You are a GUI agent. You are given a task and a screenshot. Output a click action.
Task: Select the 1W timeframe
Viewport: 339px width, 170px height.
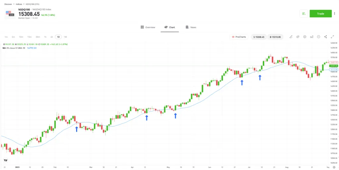[x=65, y=37]
